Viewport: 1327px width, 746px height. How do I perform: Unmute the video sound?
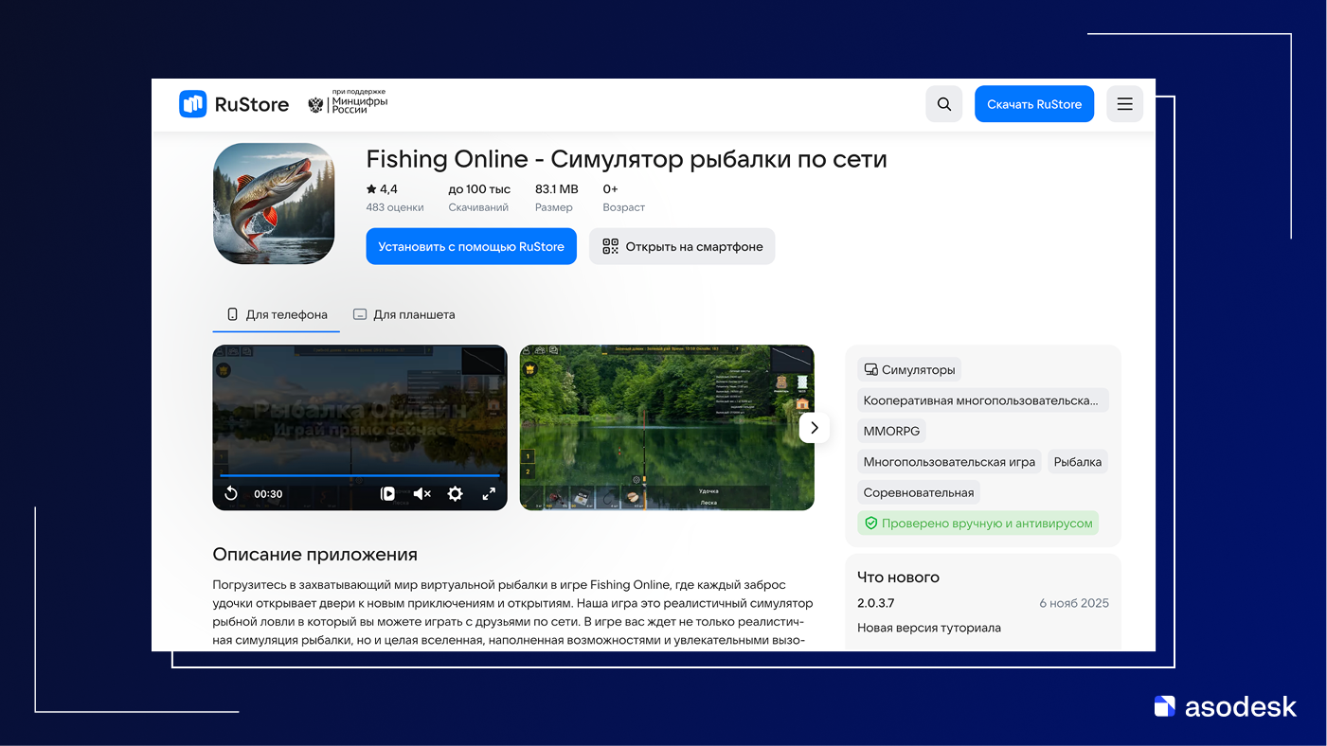(x=422, y=493)
